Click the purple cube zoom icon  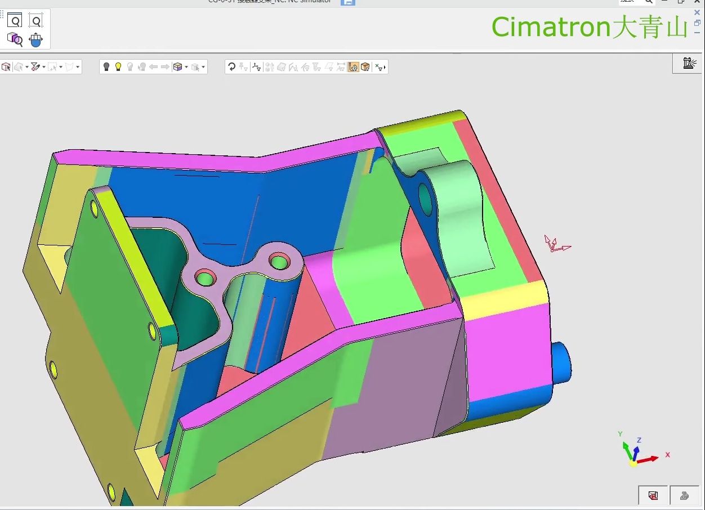15,39
